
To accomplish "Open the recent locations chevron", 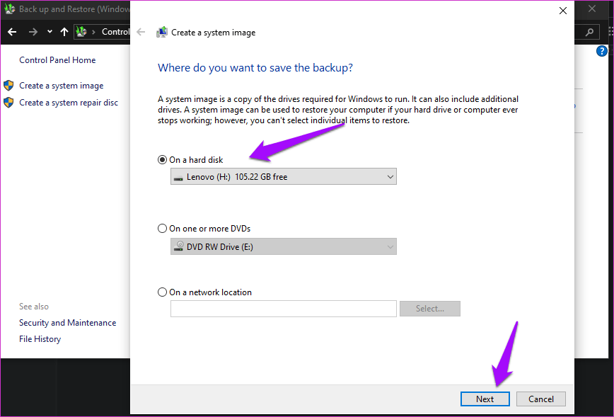I will coord(50,32).
